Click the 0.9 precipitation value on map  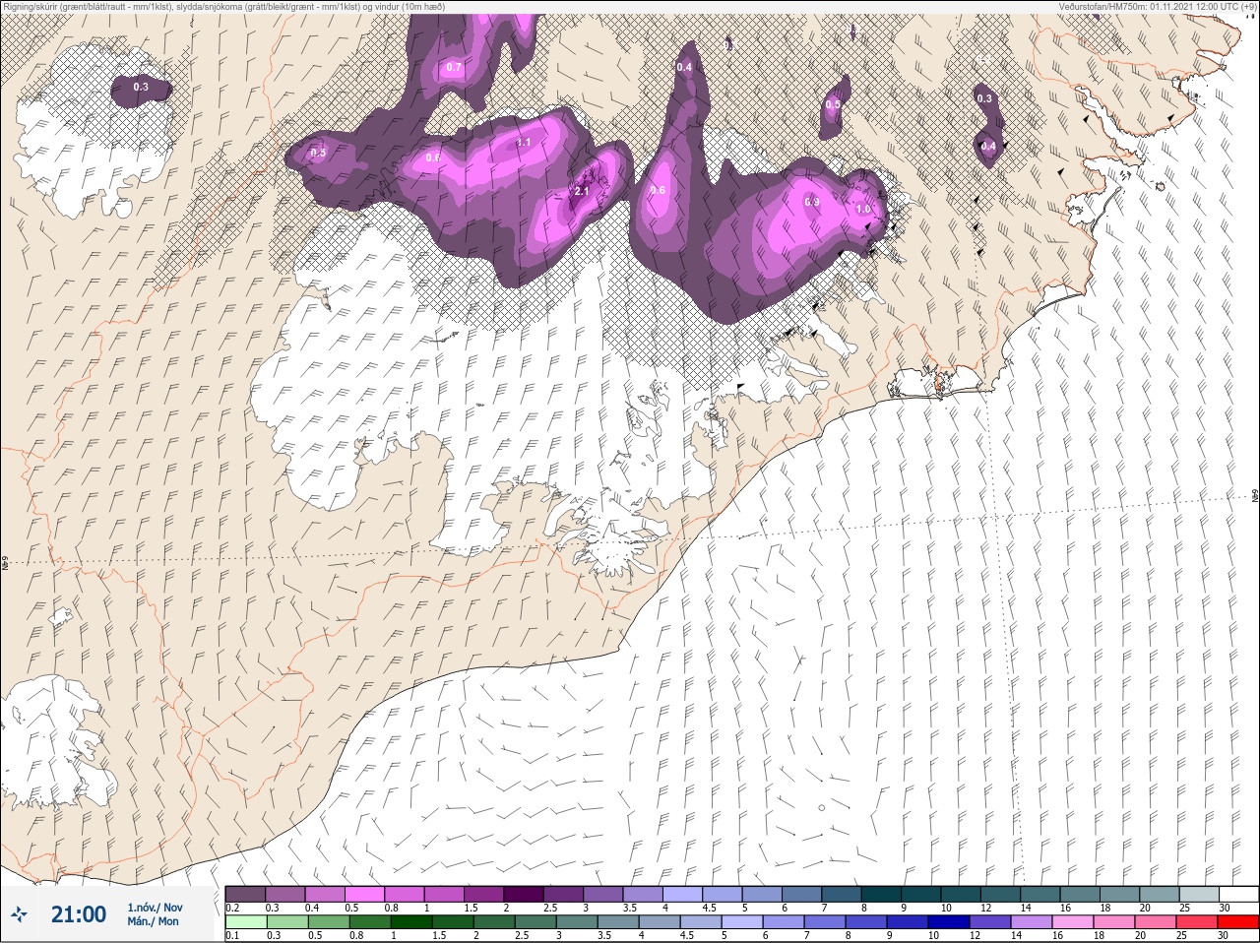[812, 202]
